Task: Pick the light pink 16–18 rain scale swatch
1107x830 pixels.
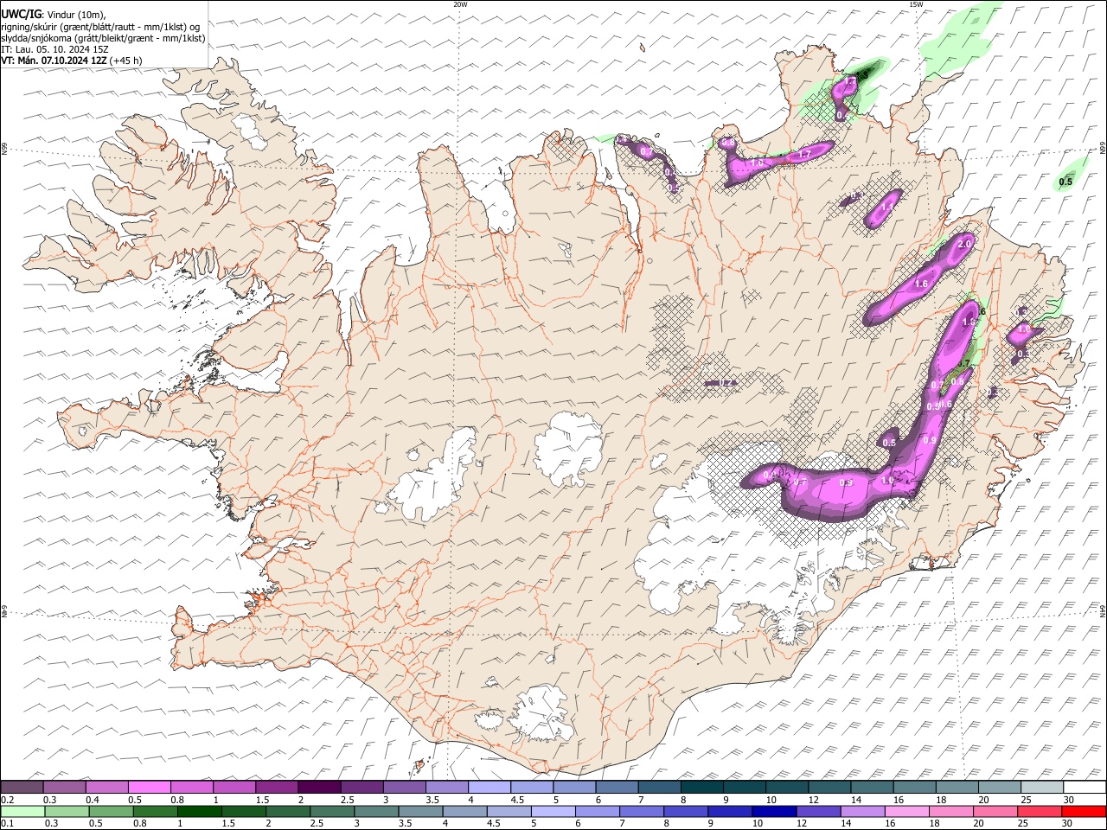Action: tap(905, 812)
